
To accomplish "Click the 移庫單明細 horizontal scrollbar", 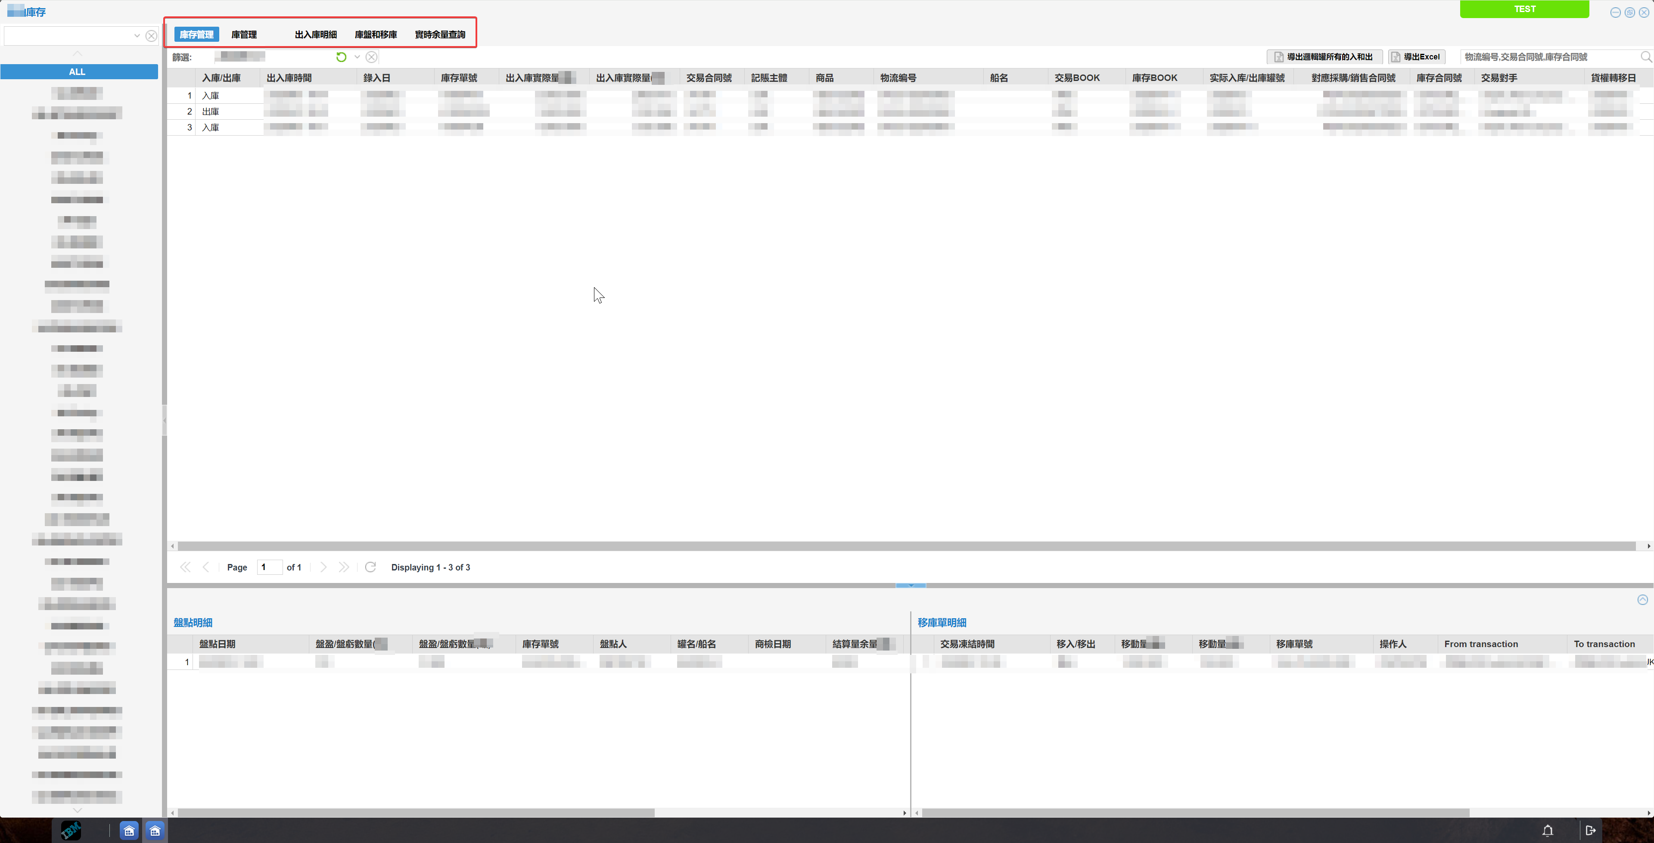I will pos(1196,813).
